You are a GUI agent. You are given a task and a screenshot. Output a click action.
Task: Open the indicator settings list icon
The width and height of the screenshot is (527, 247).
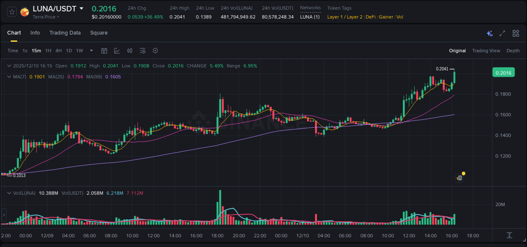(x=143, y=51)
